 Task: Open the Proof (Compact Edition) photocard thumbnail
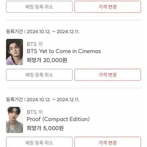click(x=15, y=120)
